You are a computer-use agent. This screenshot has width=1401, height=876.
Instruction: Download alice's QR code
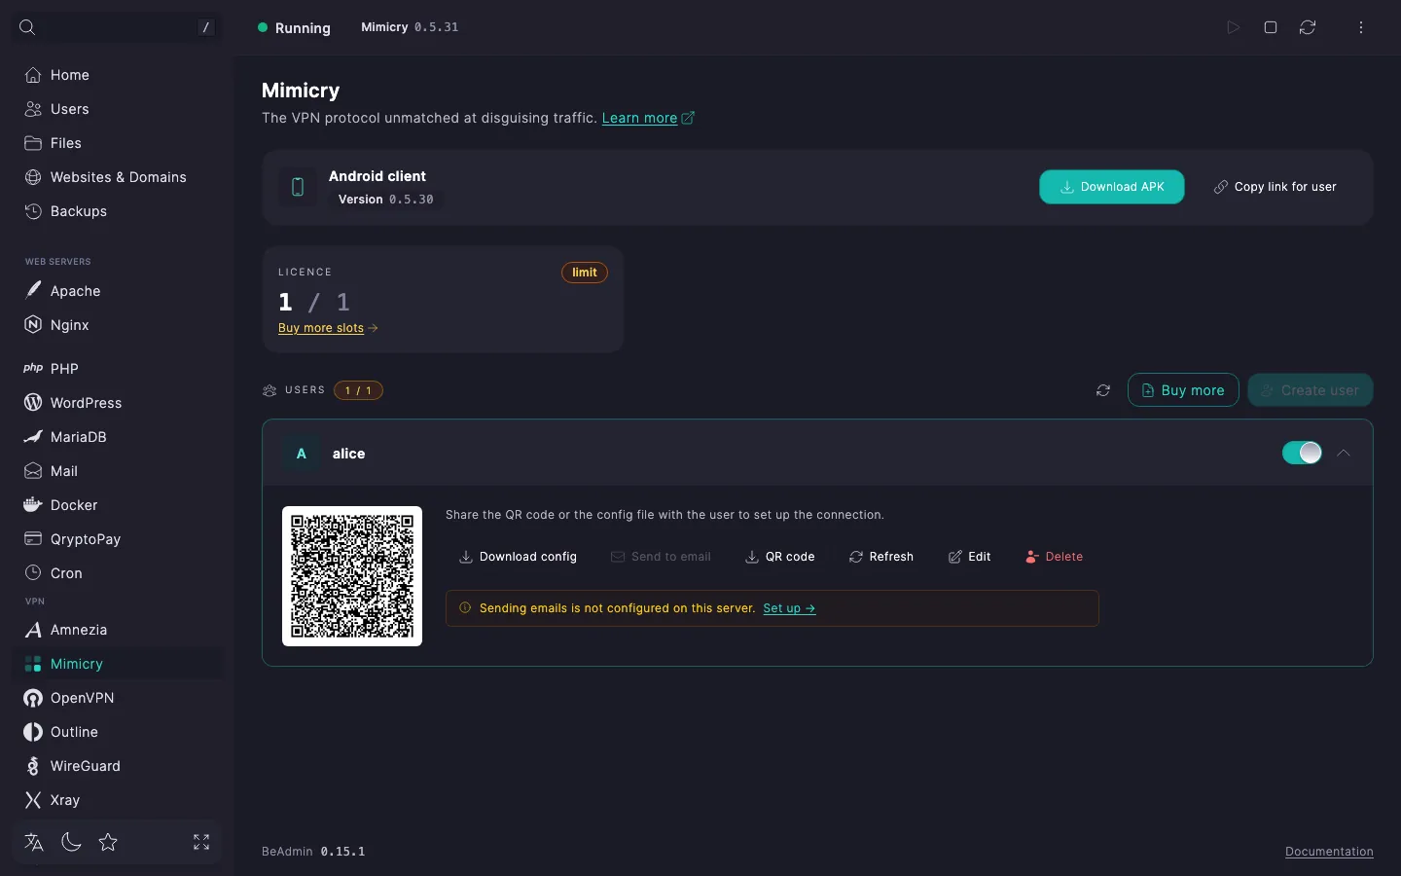tap(780, 557)
